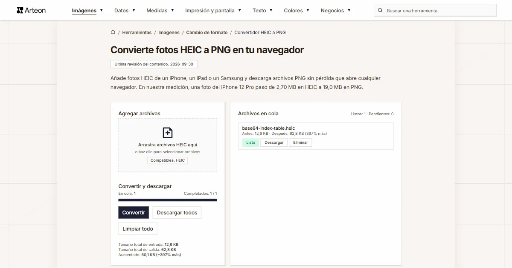Screen dimensions: 512x268
Task: Focus the Buscar una herramienta field
Action: pyautogui.click(x=435, y=10)
